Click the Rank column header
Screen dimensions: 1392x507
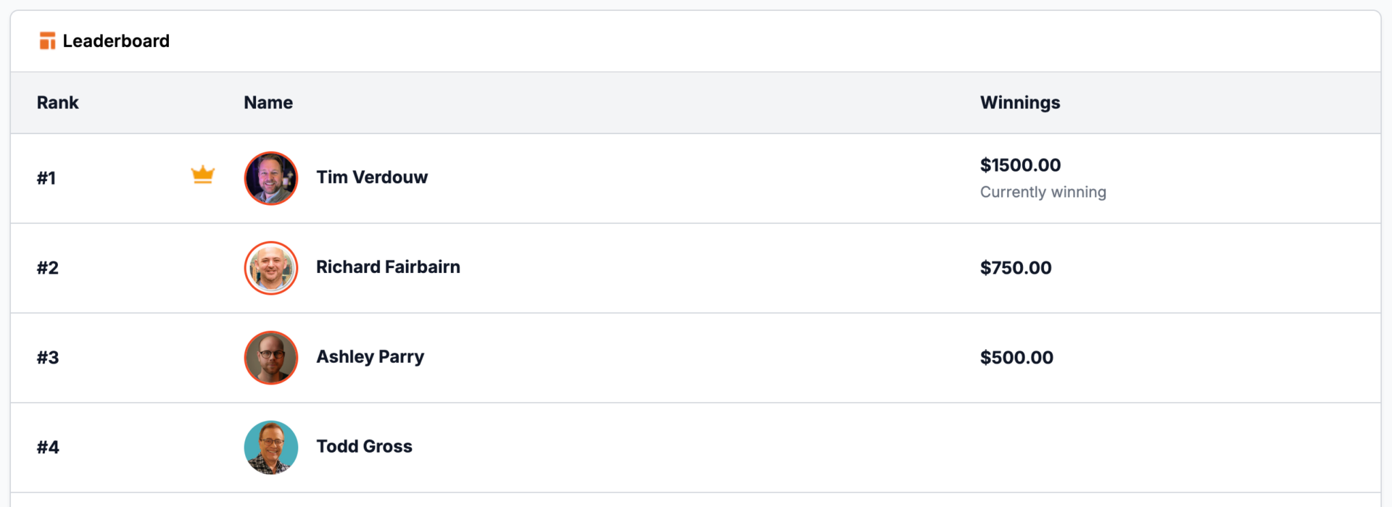click(x=57, y=103)
